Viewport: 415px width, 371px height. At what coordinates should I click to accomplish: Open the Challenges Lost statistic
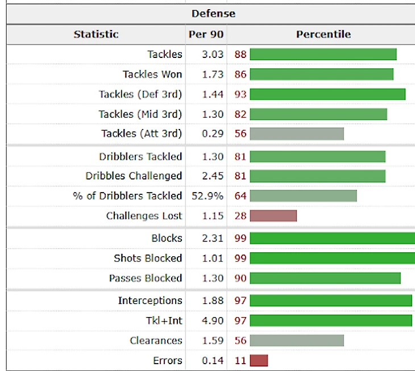[x=144, y=216]
